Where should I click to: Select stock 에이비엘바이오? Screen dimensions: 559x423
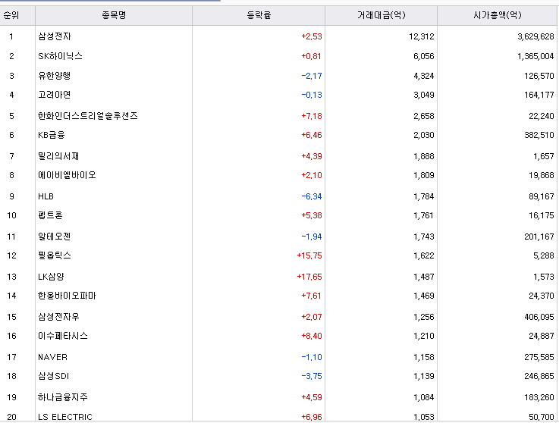pos(67,175)
